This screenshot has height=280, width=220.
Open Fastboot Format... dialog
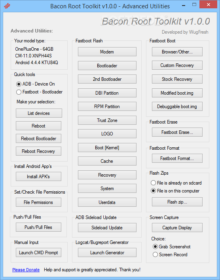pyautogui.click(x=177, y=158)
